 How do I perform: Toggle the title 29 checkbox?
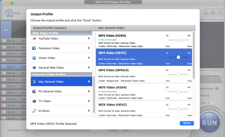[x=4, y=80]
